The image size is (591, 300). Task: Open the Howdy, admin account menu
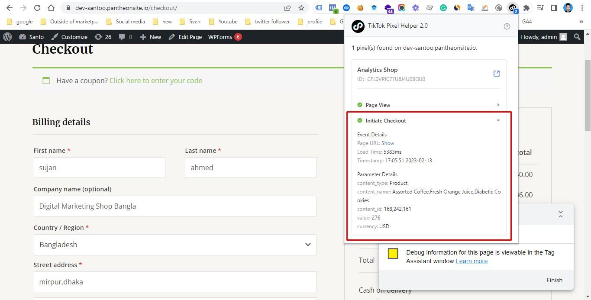(x=544, y=37)
